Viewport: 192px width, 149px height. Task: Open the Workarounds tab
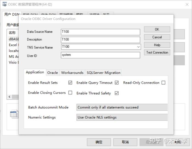coord(72,73)
